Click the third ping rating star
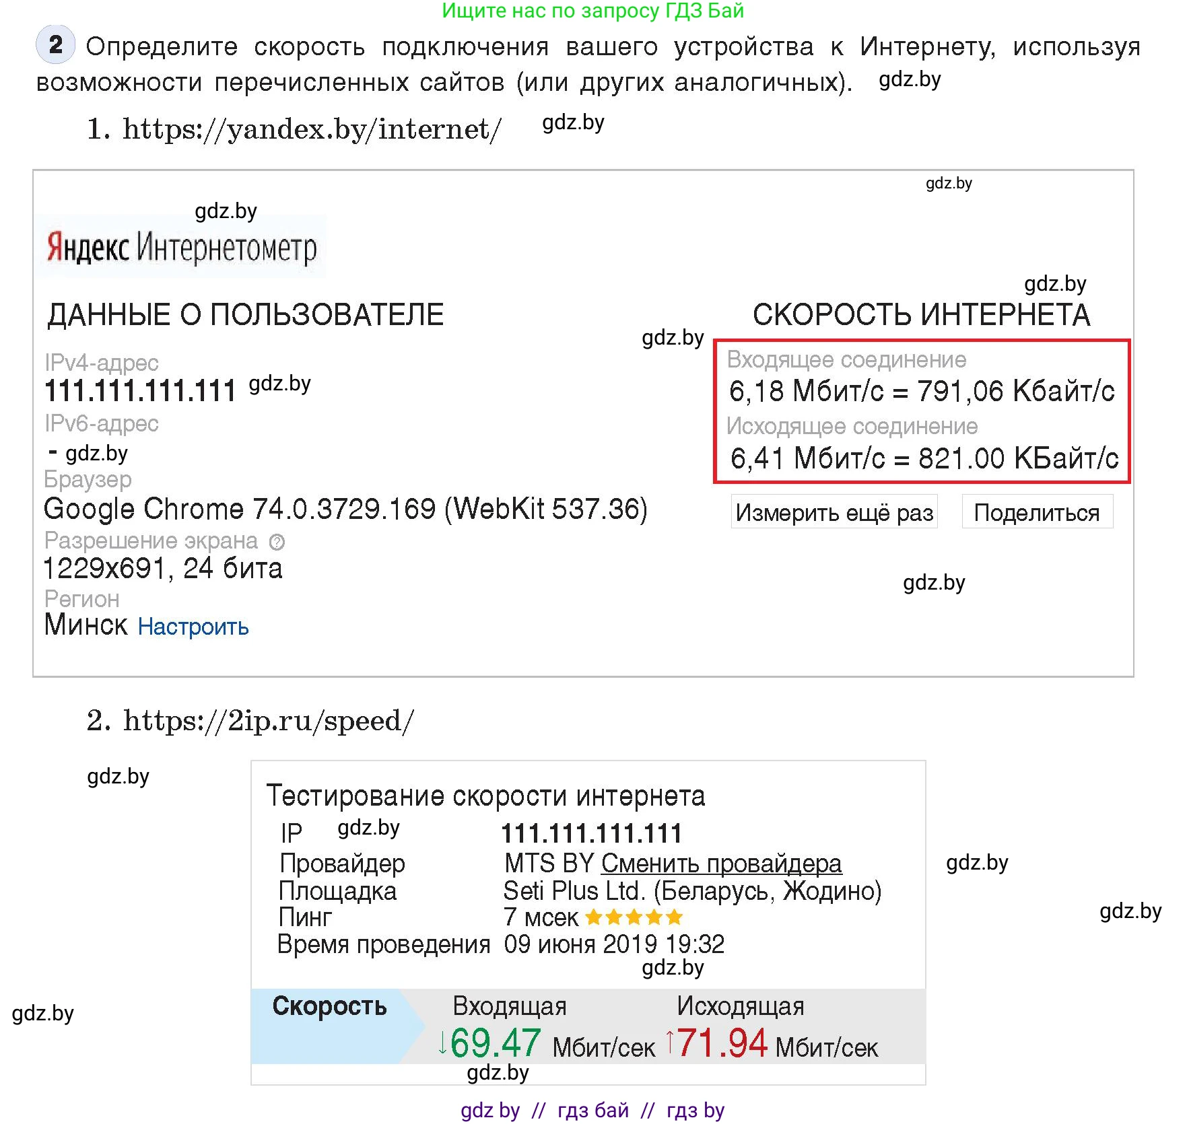This screenshot has width=1187, height=1124. pos(636,917)
